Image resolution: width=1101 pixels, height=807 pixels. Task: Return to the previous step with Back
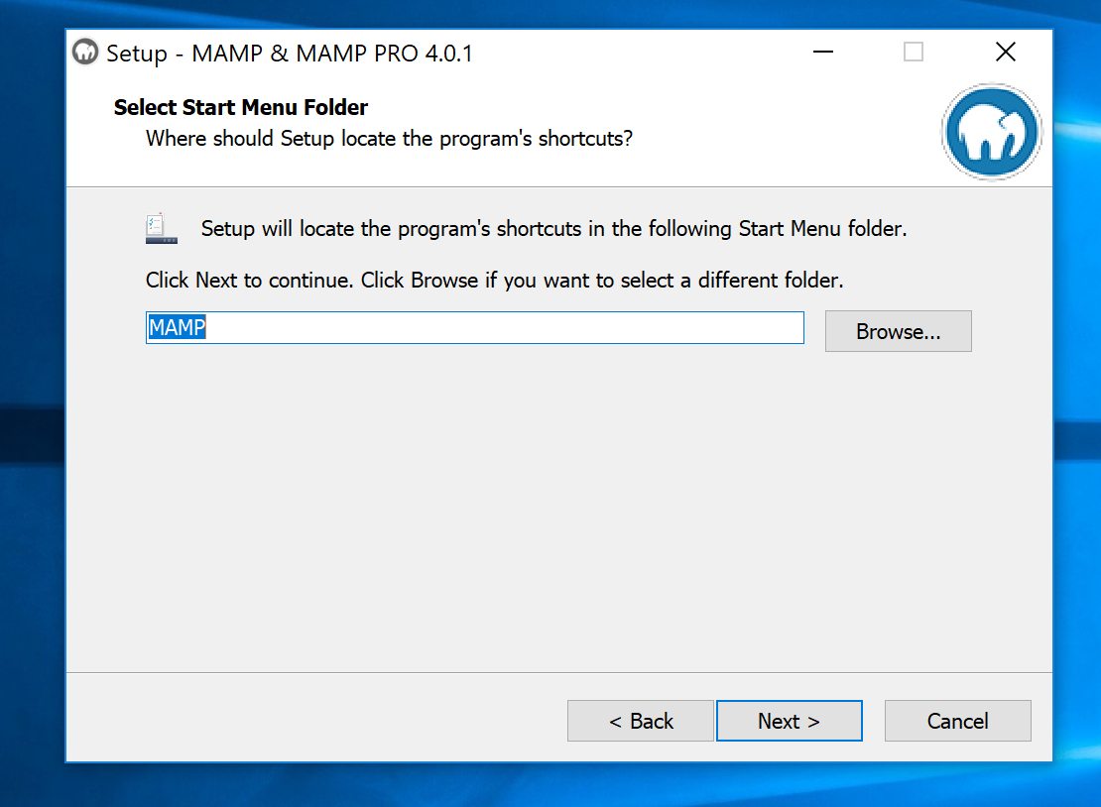[640, 721]
